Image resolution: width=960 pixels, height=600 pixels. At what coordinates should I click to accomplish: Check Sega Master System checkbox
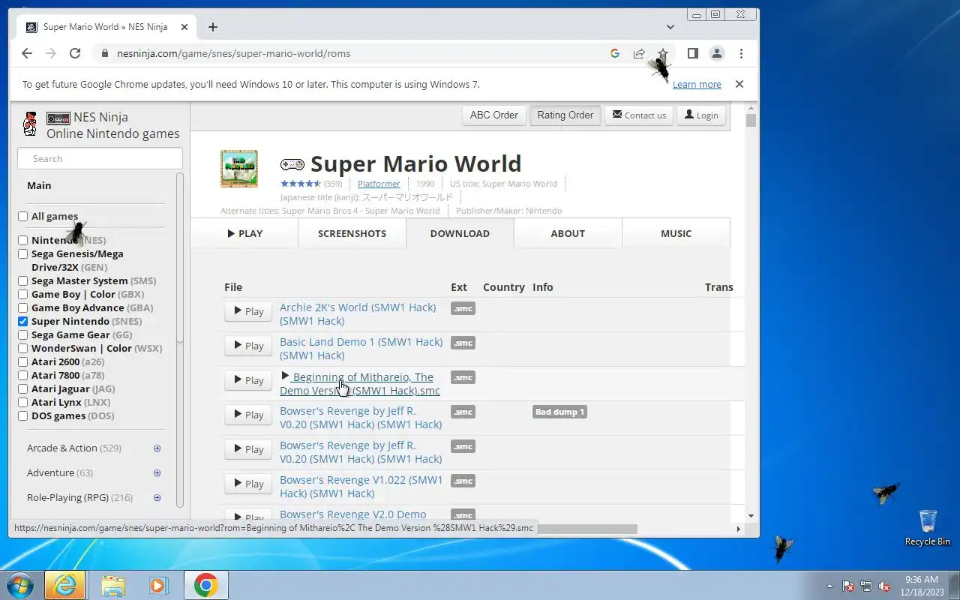pyautogui.click(x=23, y=281)
